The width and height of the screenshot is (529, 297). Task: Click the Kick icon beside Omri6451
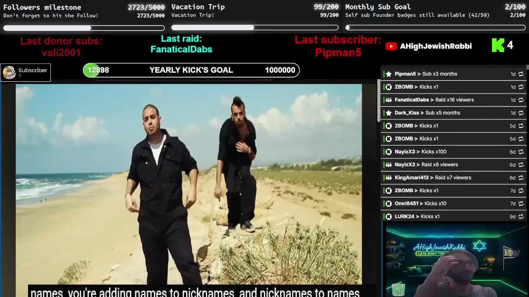click(388, 204)
